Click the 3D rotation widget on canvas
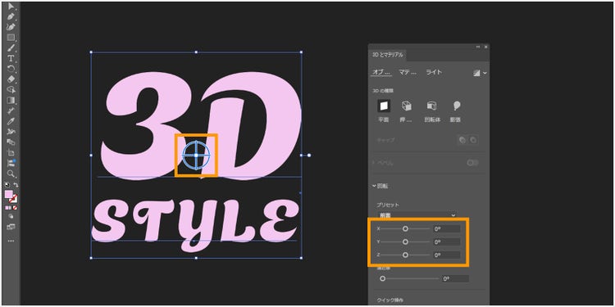615x307 pixels. coord(196,156)
